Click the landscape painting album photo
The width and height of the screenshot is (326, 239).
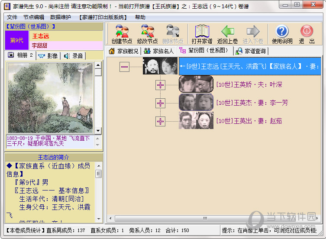coord(51,98)
